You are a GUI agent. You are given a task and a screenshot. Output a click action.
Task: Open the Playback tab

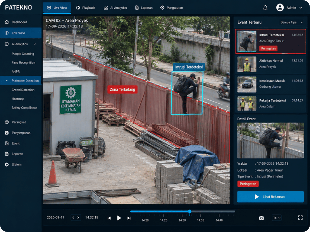click(x=86, y=8)
